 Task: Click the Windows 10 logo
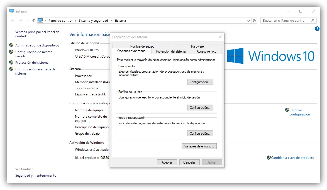point(271,56)
